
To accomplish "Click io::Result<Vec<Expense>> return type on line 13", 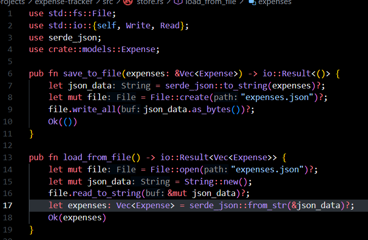I will (218, 158).
